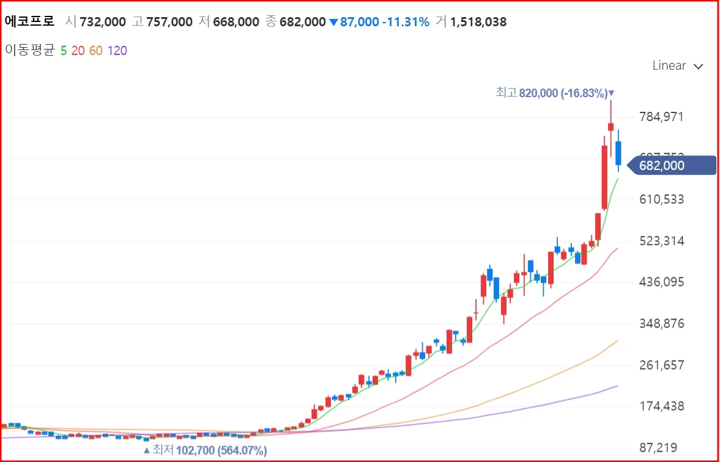The image size is (720, 462).
Task: Click the chevron arrow beside Linear
Action: pos(698,66)
